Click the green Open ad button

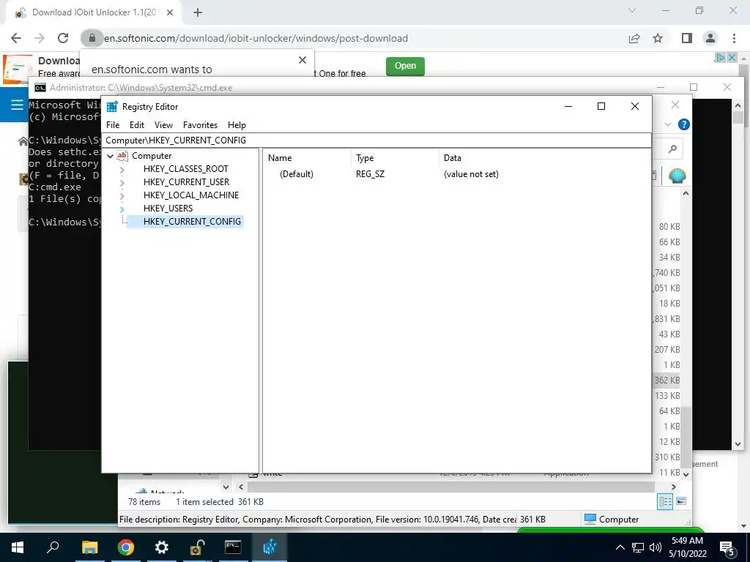[x=405, y=66]
